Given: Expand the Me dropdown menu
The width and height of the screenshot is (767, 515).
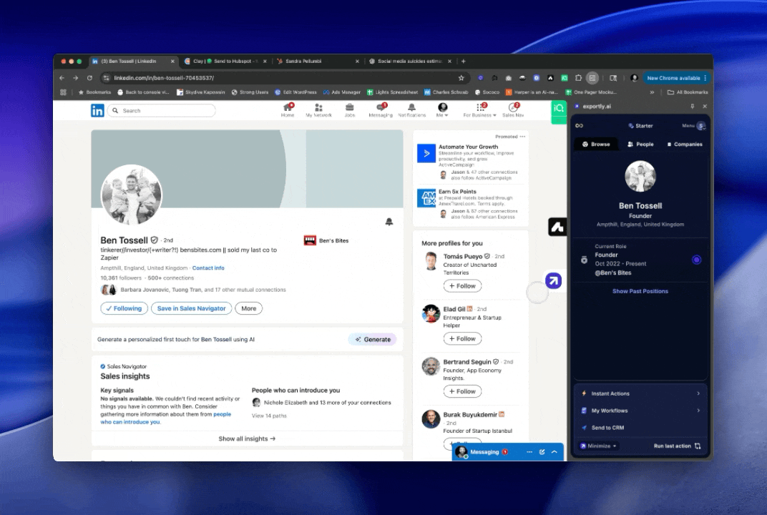Looking at the screenshot, I should [442, 110].
